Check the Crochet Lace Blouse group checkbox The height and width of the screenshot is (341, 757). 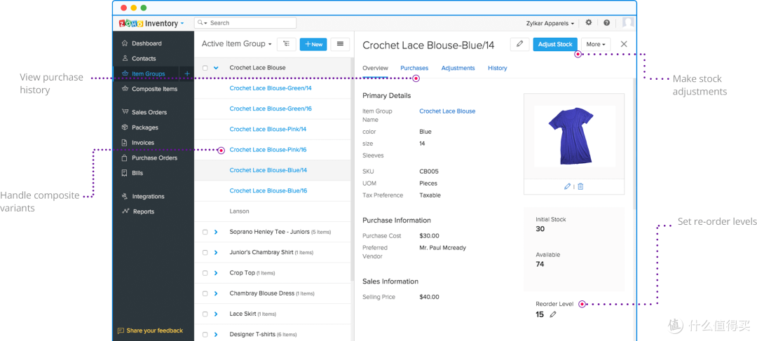click(x=205, y=68)
